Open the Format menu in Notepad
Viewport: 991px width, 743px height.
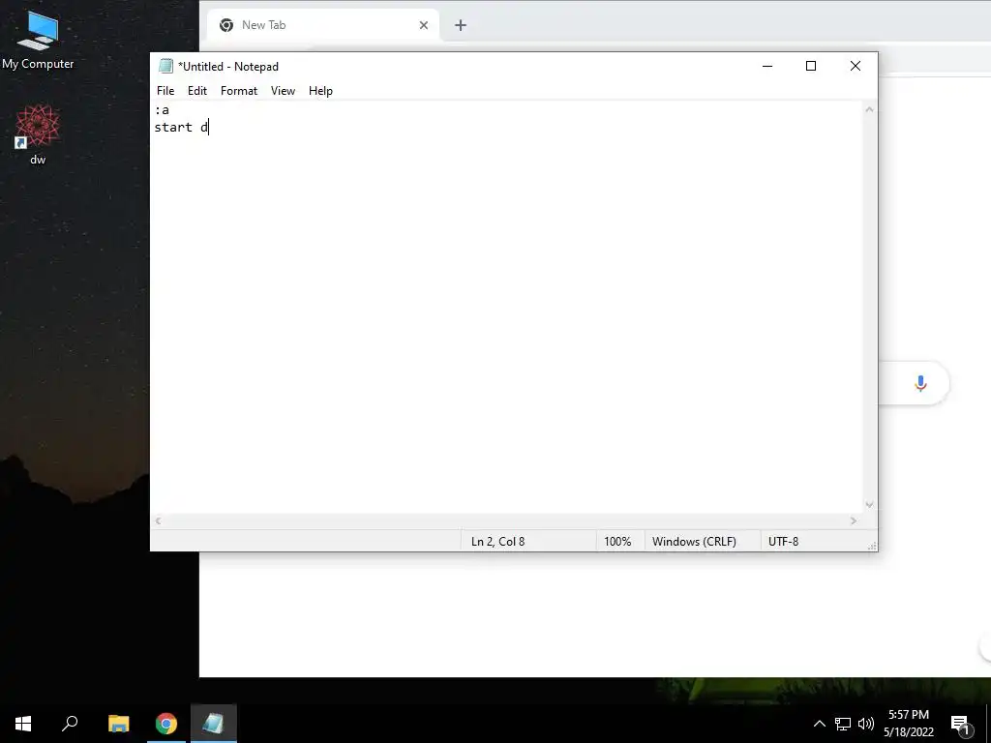click(x=239, y=91)
